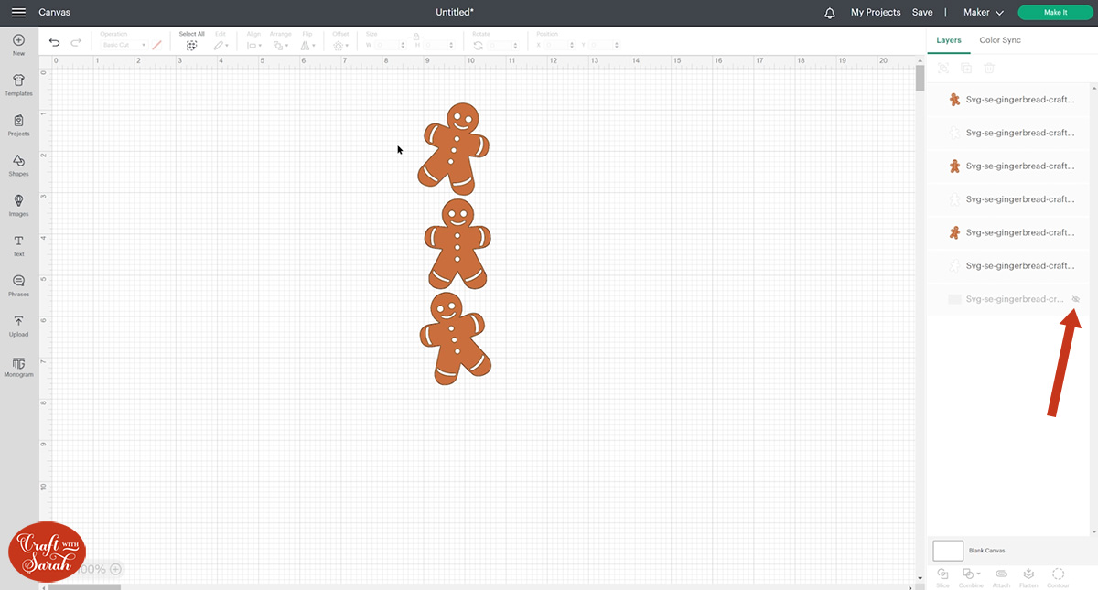1098x590 pixels.
Task: Click the green Make It button
Action: [x=1055, y=13]
